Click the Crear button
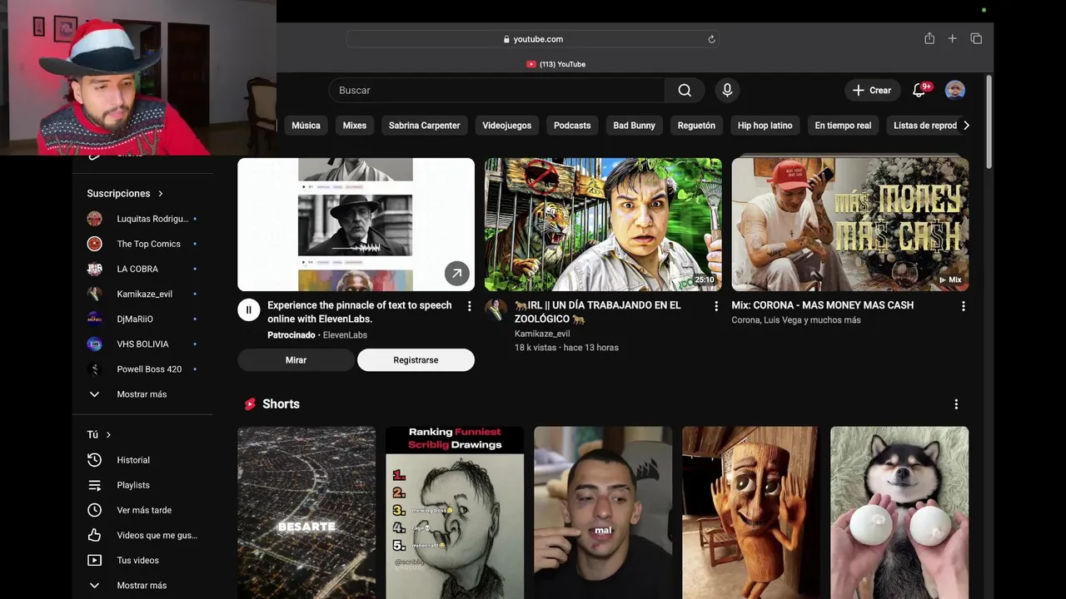Image resolution: width=1066 pixels, height=599 pixels. click(x=872, y=90)
